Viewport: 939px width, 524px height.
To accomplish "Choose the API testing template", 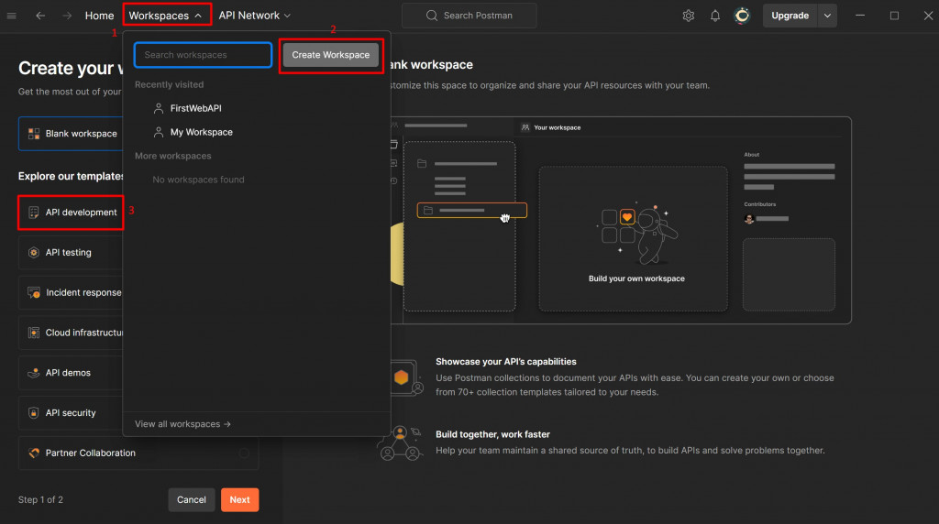I will pos(71,253).
